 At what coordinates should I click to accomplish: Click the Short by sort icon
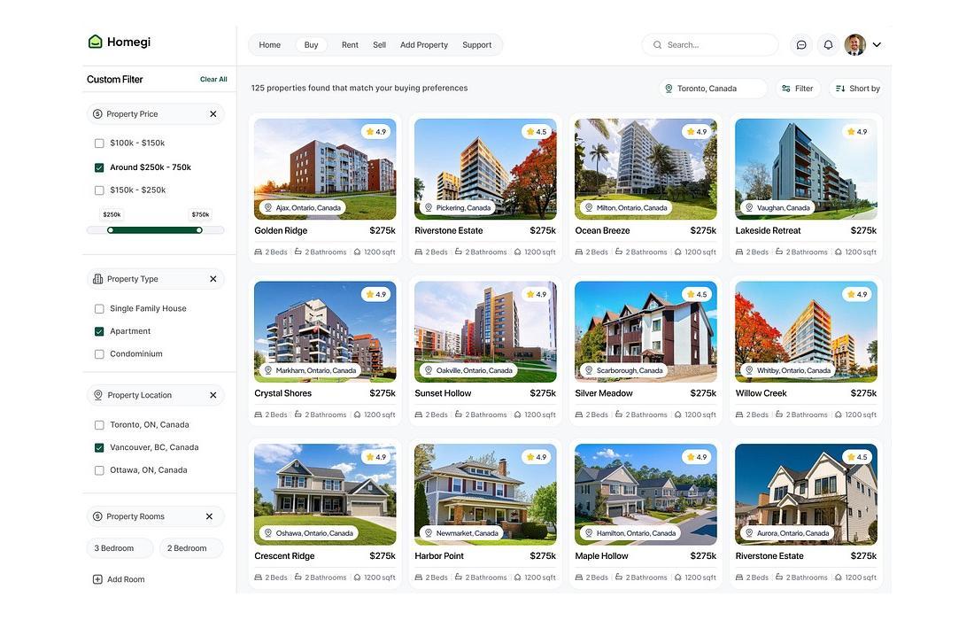pos(840,89)
